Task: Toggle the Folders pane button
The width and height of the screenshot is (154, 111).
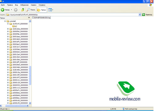Action: point(42,10)
